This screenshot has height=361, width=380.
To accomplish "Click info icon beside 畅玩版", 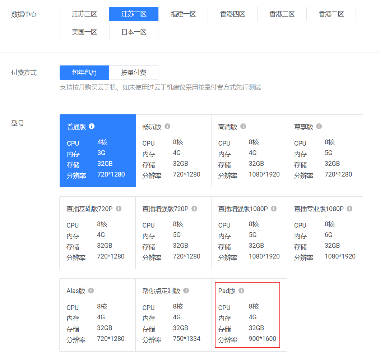I will click(167, 127).
